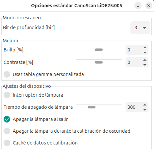The image size is (154, 152).
Task: Focus the Contraste value input field
Action: click(x=134, y=62)
